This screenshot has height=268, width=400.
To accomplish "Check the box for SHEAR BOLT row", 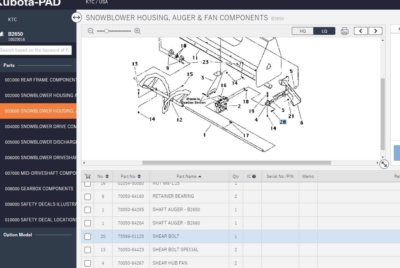I will pos(88,237).
